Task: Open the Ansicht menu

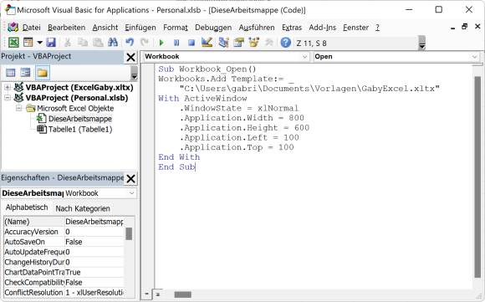Action: point(105,28)
